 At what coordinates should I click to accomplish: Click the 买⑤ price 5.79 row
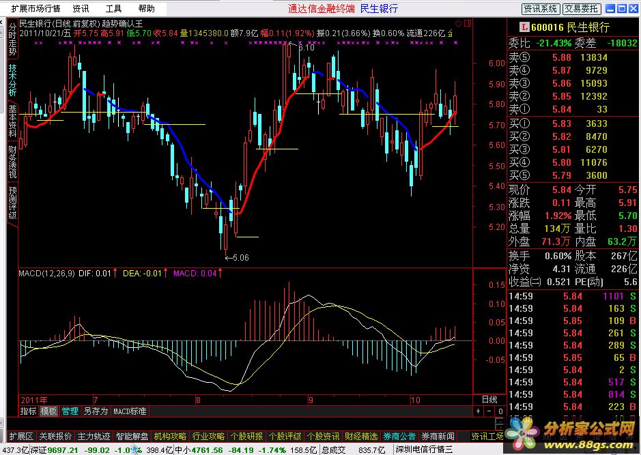[x=573, y=175]
